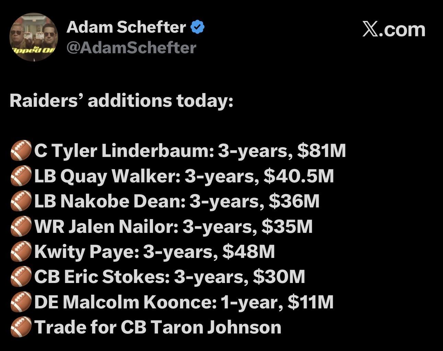443x351 pixels.
Task: Select the Tyler Linderbaum $81M contract line
Action: 190,151
